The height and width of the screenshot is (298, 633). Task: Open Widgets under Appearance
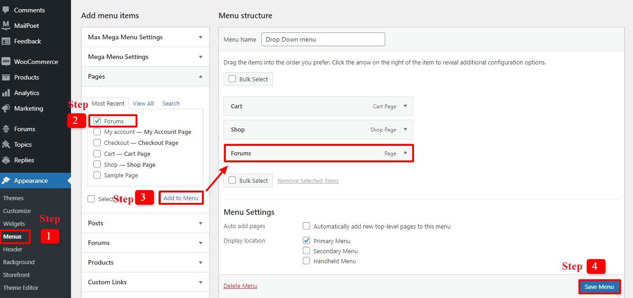(x=14, y=223)
